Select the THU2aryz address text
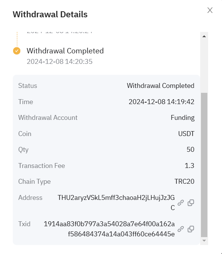Screen dimensions: 222x254 116,203
